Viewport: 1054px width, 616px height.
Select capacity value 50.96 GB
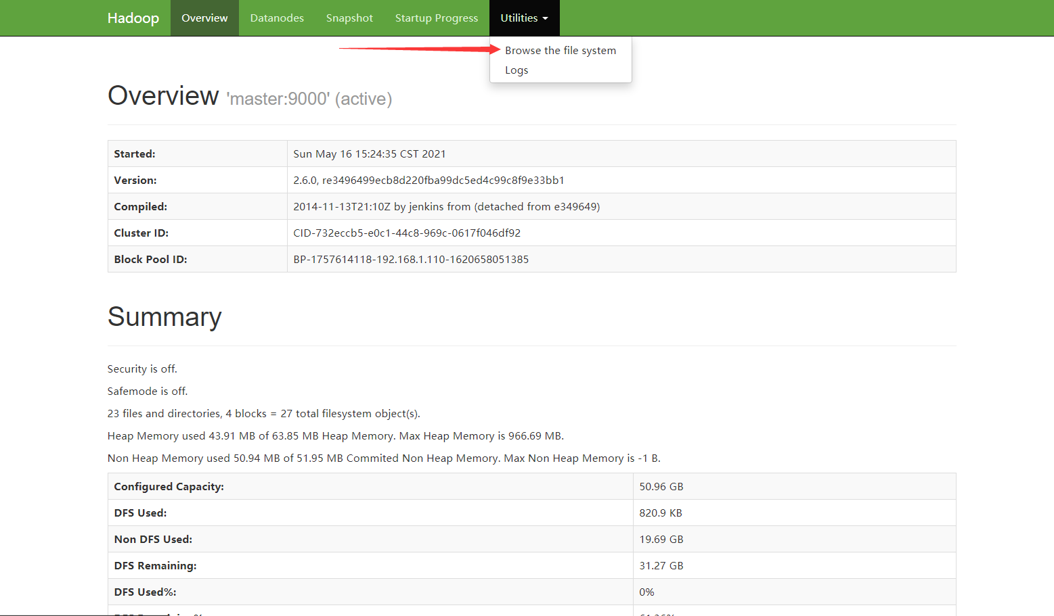(x=661, y=487)
